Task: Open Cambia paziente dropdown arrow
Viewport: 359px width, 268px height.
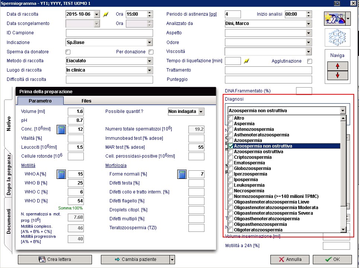Action: pyautogui.click(x=172, y=260)
